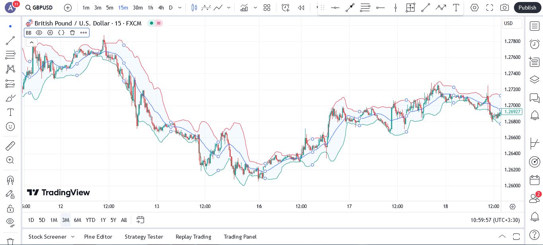543x245 pixels.
Task: Select the 6M date range button
Action: click(78, 220)
